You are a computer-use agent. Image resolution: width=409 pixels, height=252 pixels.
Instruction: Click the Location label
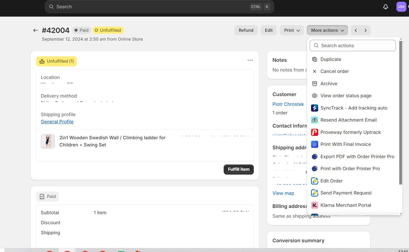(50, 77)
